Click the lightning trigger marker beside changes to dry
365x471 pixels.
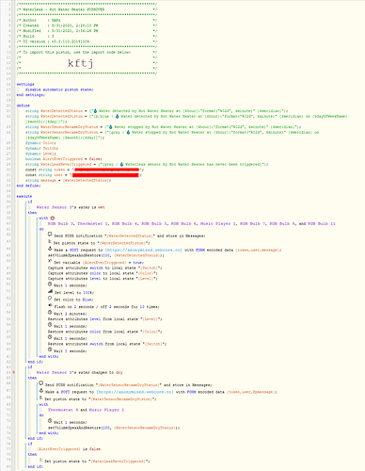(x=14, y=372)
